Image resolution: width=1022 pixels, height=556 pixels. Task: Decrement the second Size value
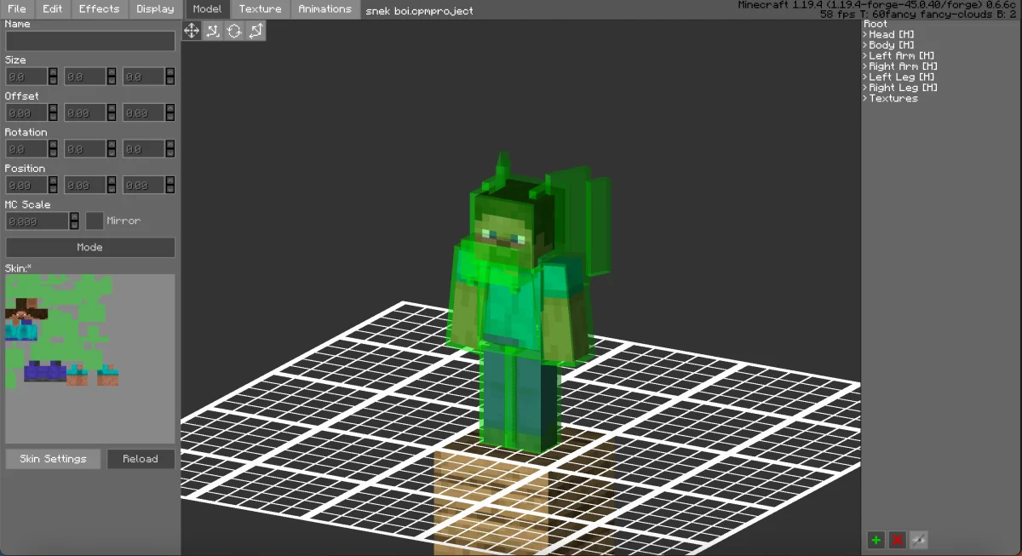click(x=112, y=81)
